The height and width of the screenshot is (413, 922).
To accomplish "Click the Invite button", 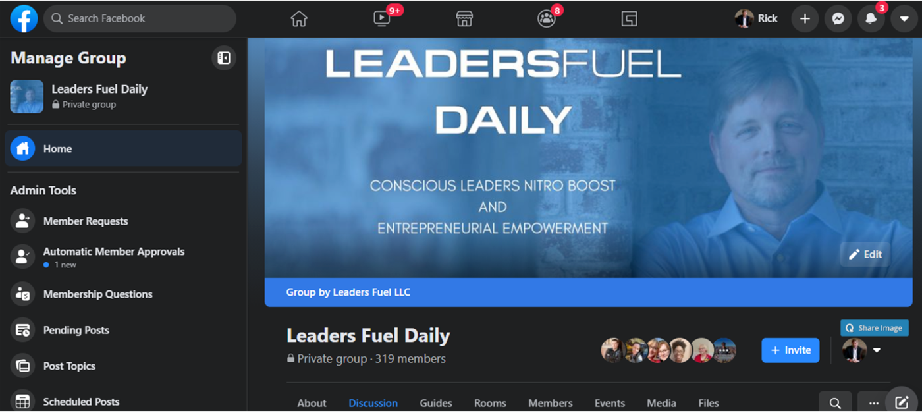I will pyautogui.click(x=790, y=350).
